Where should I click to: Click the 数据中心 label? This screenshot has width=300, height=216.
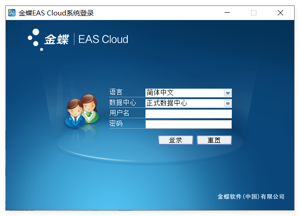(x=123, y=103)
